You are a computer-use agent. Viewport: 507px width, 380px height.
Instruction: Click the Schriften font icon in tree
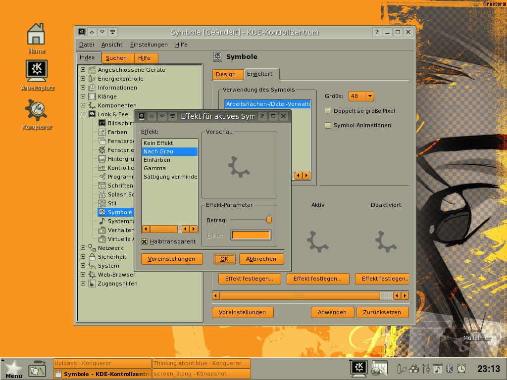pyautogui.click(x=102, y=186)
